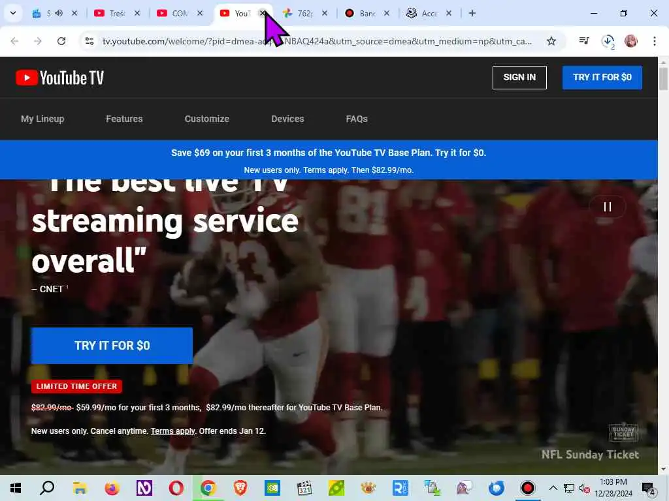Bookmark this page with the star
669x501 pixels.
551,41
